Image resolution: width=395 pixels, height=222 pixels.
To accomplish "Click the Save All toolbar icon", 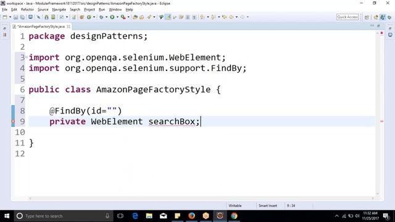I will tap(22, 17).
